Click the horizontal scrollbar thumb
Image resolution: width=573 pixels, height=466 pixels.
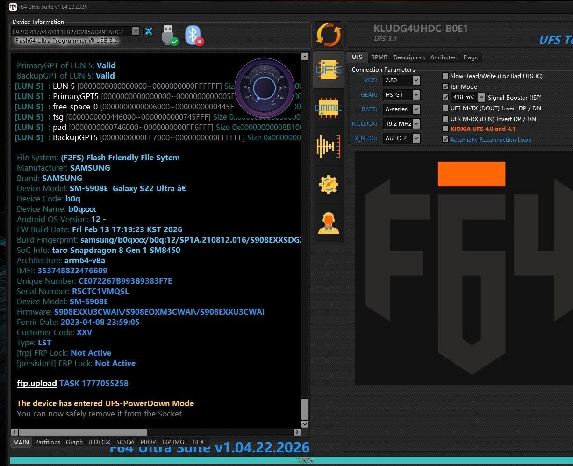pos(83,432)
